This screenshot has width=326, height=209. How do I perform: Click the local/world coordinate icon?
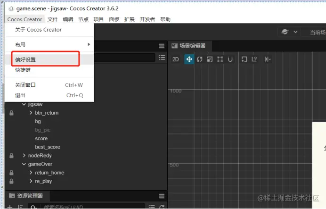coord(254,59)
